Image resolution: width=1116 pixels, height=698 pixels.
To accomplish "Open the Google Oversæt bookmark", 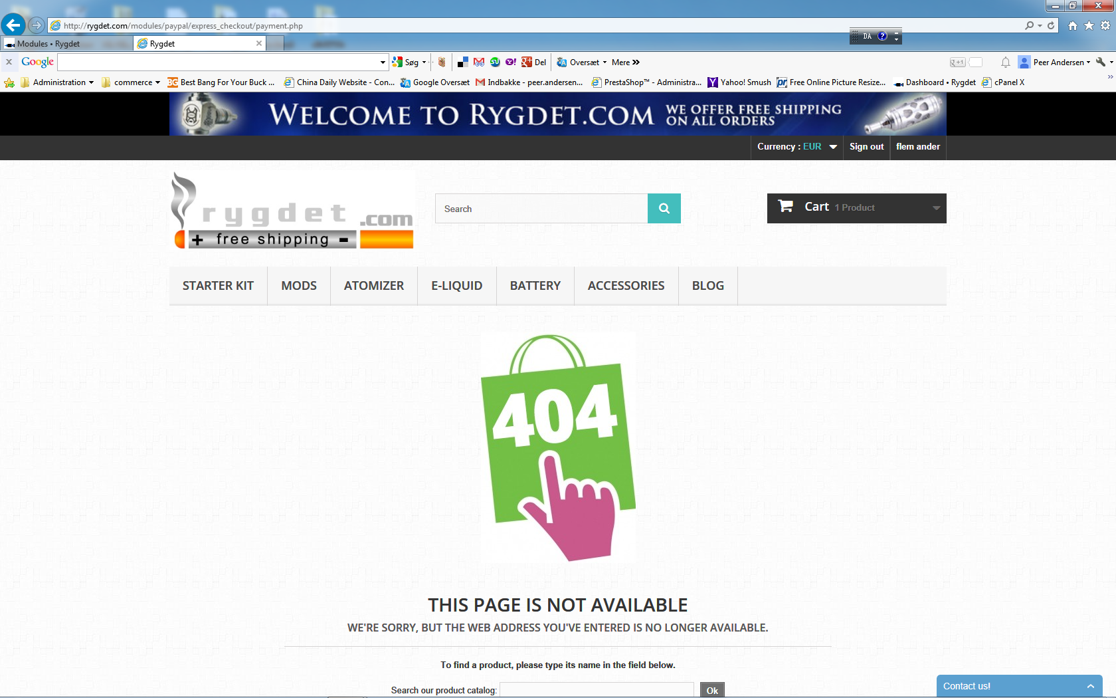I will pos(435,82).
